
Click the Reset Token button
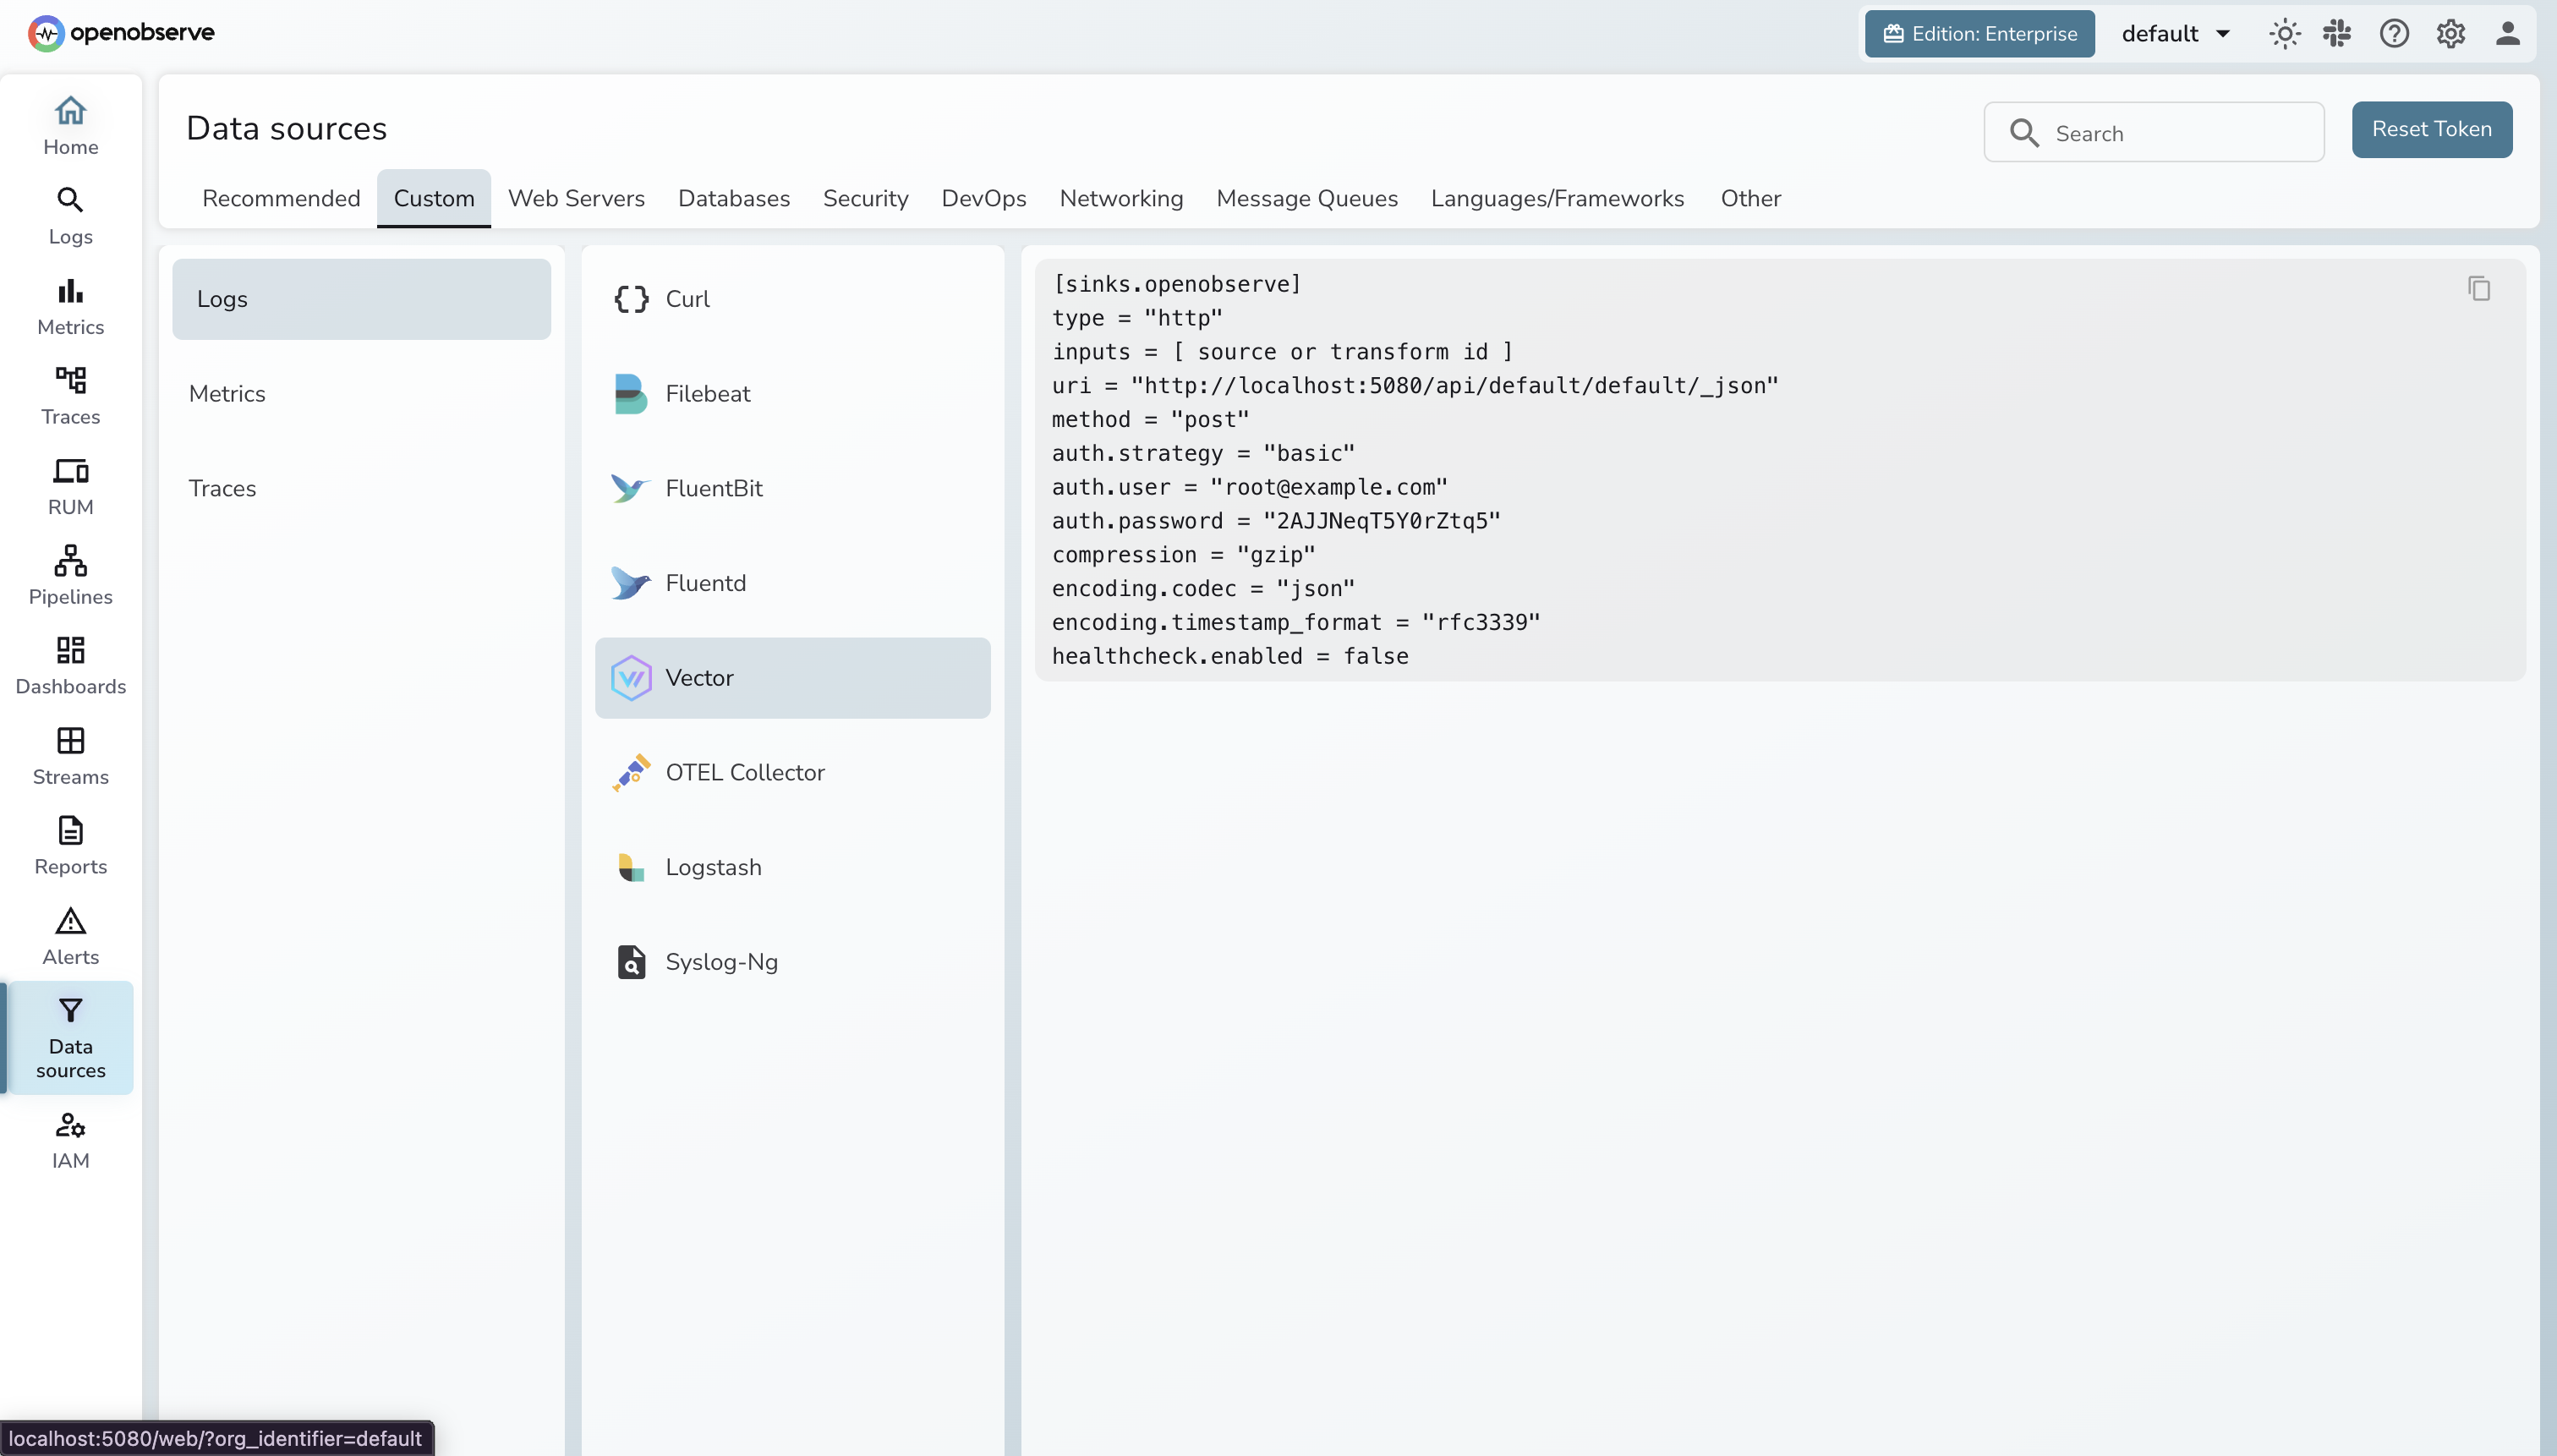pos(2432,129)
